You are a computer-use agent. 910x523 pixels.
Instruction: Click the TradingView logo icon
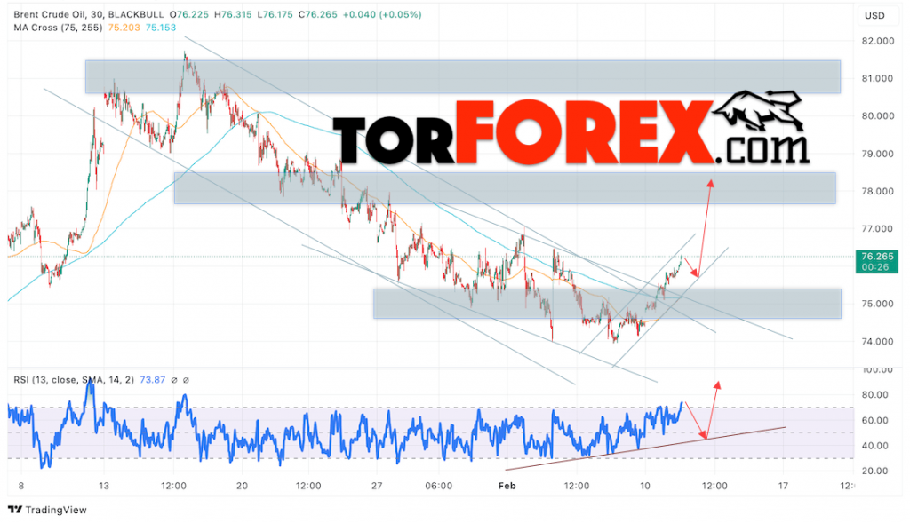coord(13,511)
